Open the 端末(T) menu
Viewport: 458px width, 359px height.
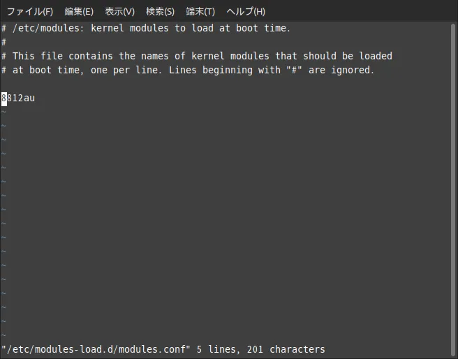[200, 11]
